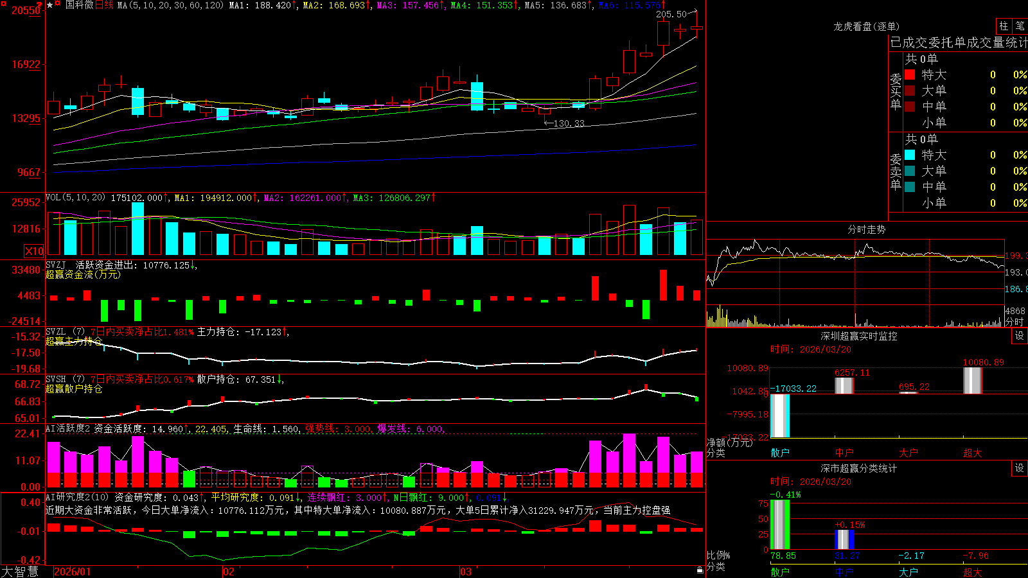Switch to 笔 tick view button
This screenshot has width=1028, height=578.
tap(1020, 26)
